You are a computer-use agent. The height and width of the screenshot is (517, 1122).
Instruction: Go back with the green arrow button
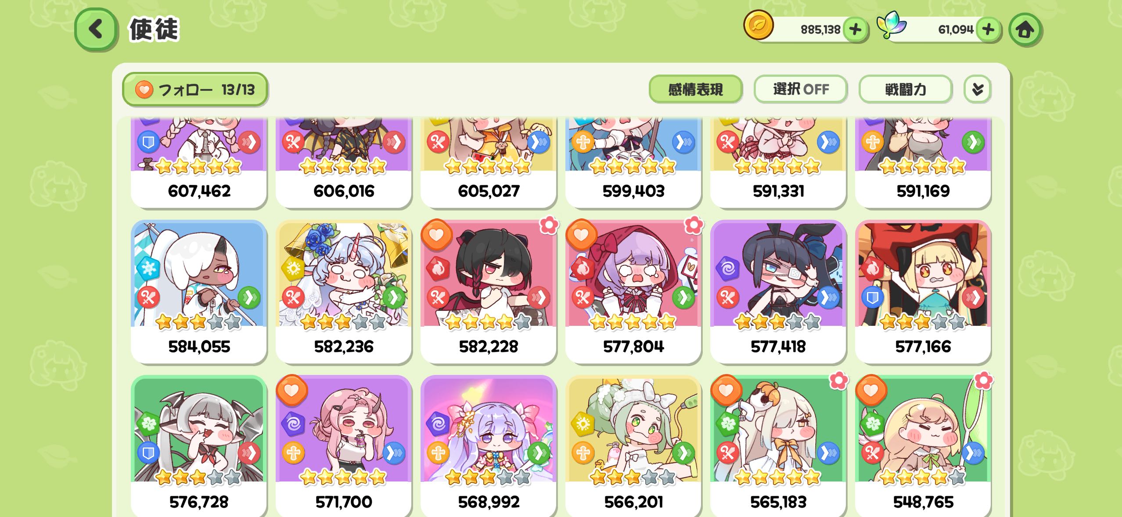[x=96, y=29]
